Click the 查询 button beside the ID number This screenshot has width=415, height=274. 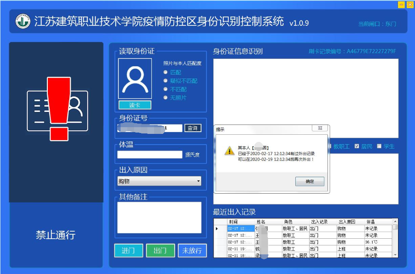pos(193,128)
